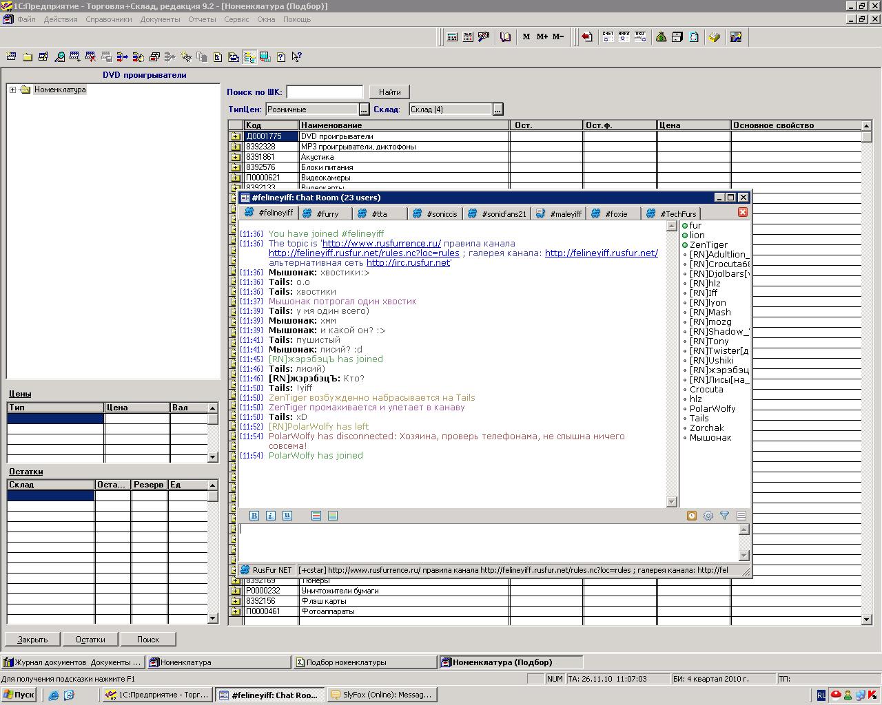The height and width of the screenshot is (705, 882).
Task: Click the Наименование column header
Action: (x=404, y=125)
